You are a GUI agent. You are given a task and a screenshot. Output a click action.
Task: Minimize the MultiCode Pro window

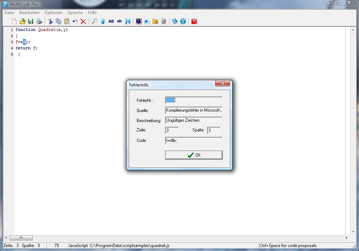(x=328, y=3)
